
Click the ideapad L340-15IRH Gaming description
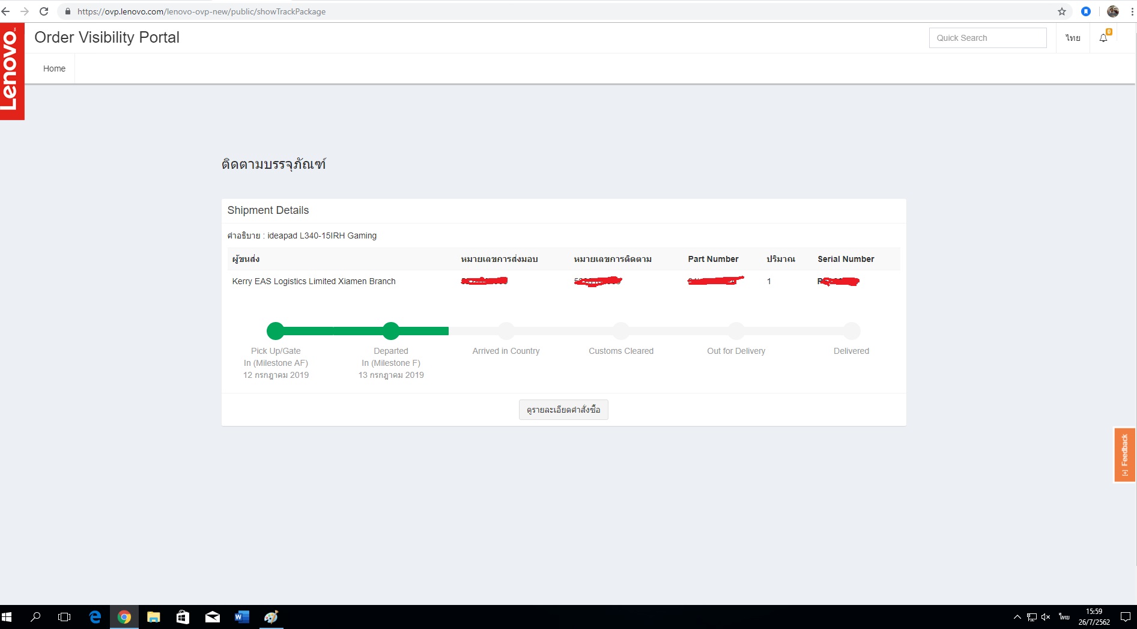(322, 235)
